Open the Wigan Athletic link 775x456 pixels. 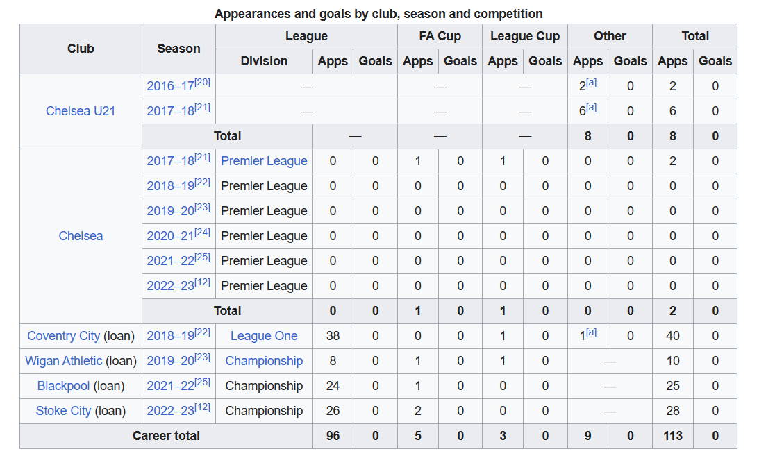[x=64, y=361]
